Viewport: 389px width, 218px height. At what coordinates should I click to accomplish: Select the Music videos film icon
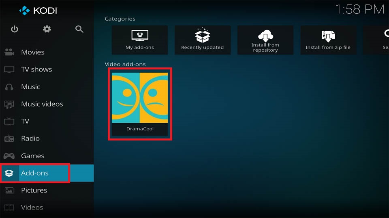9,104
